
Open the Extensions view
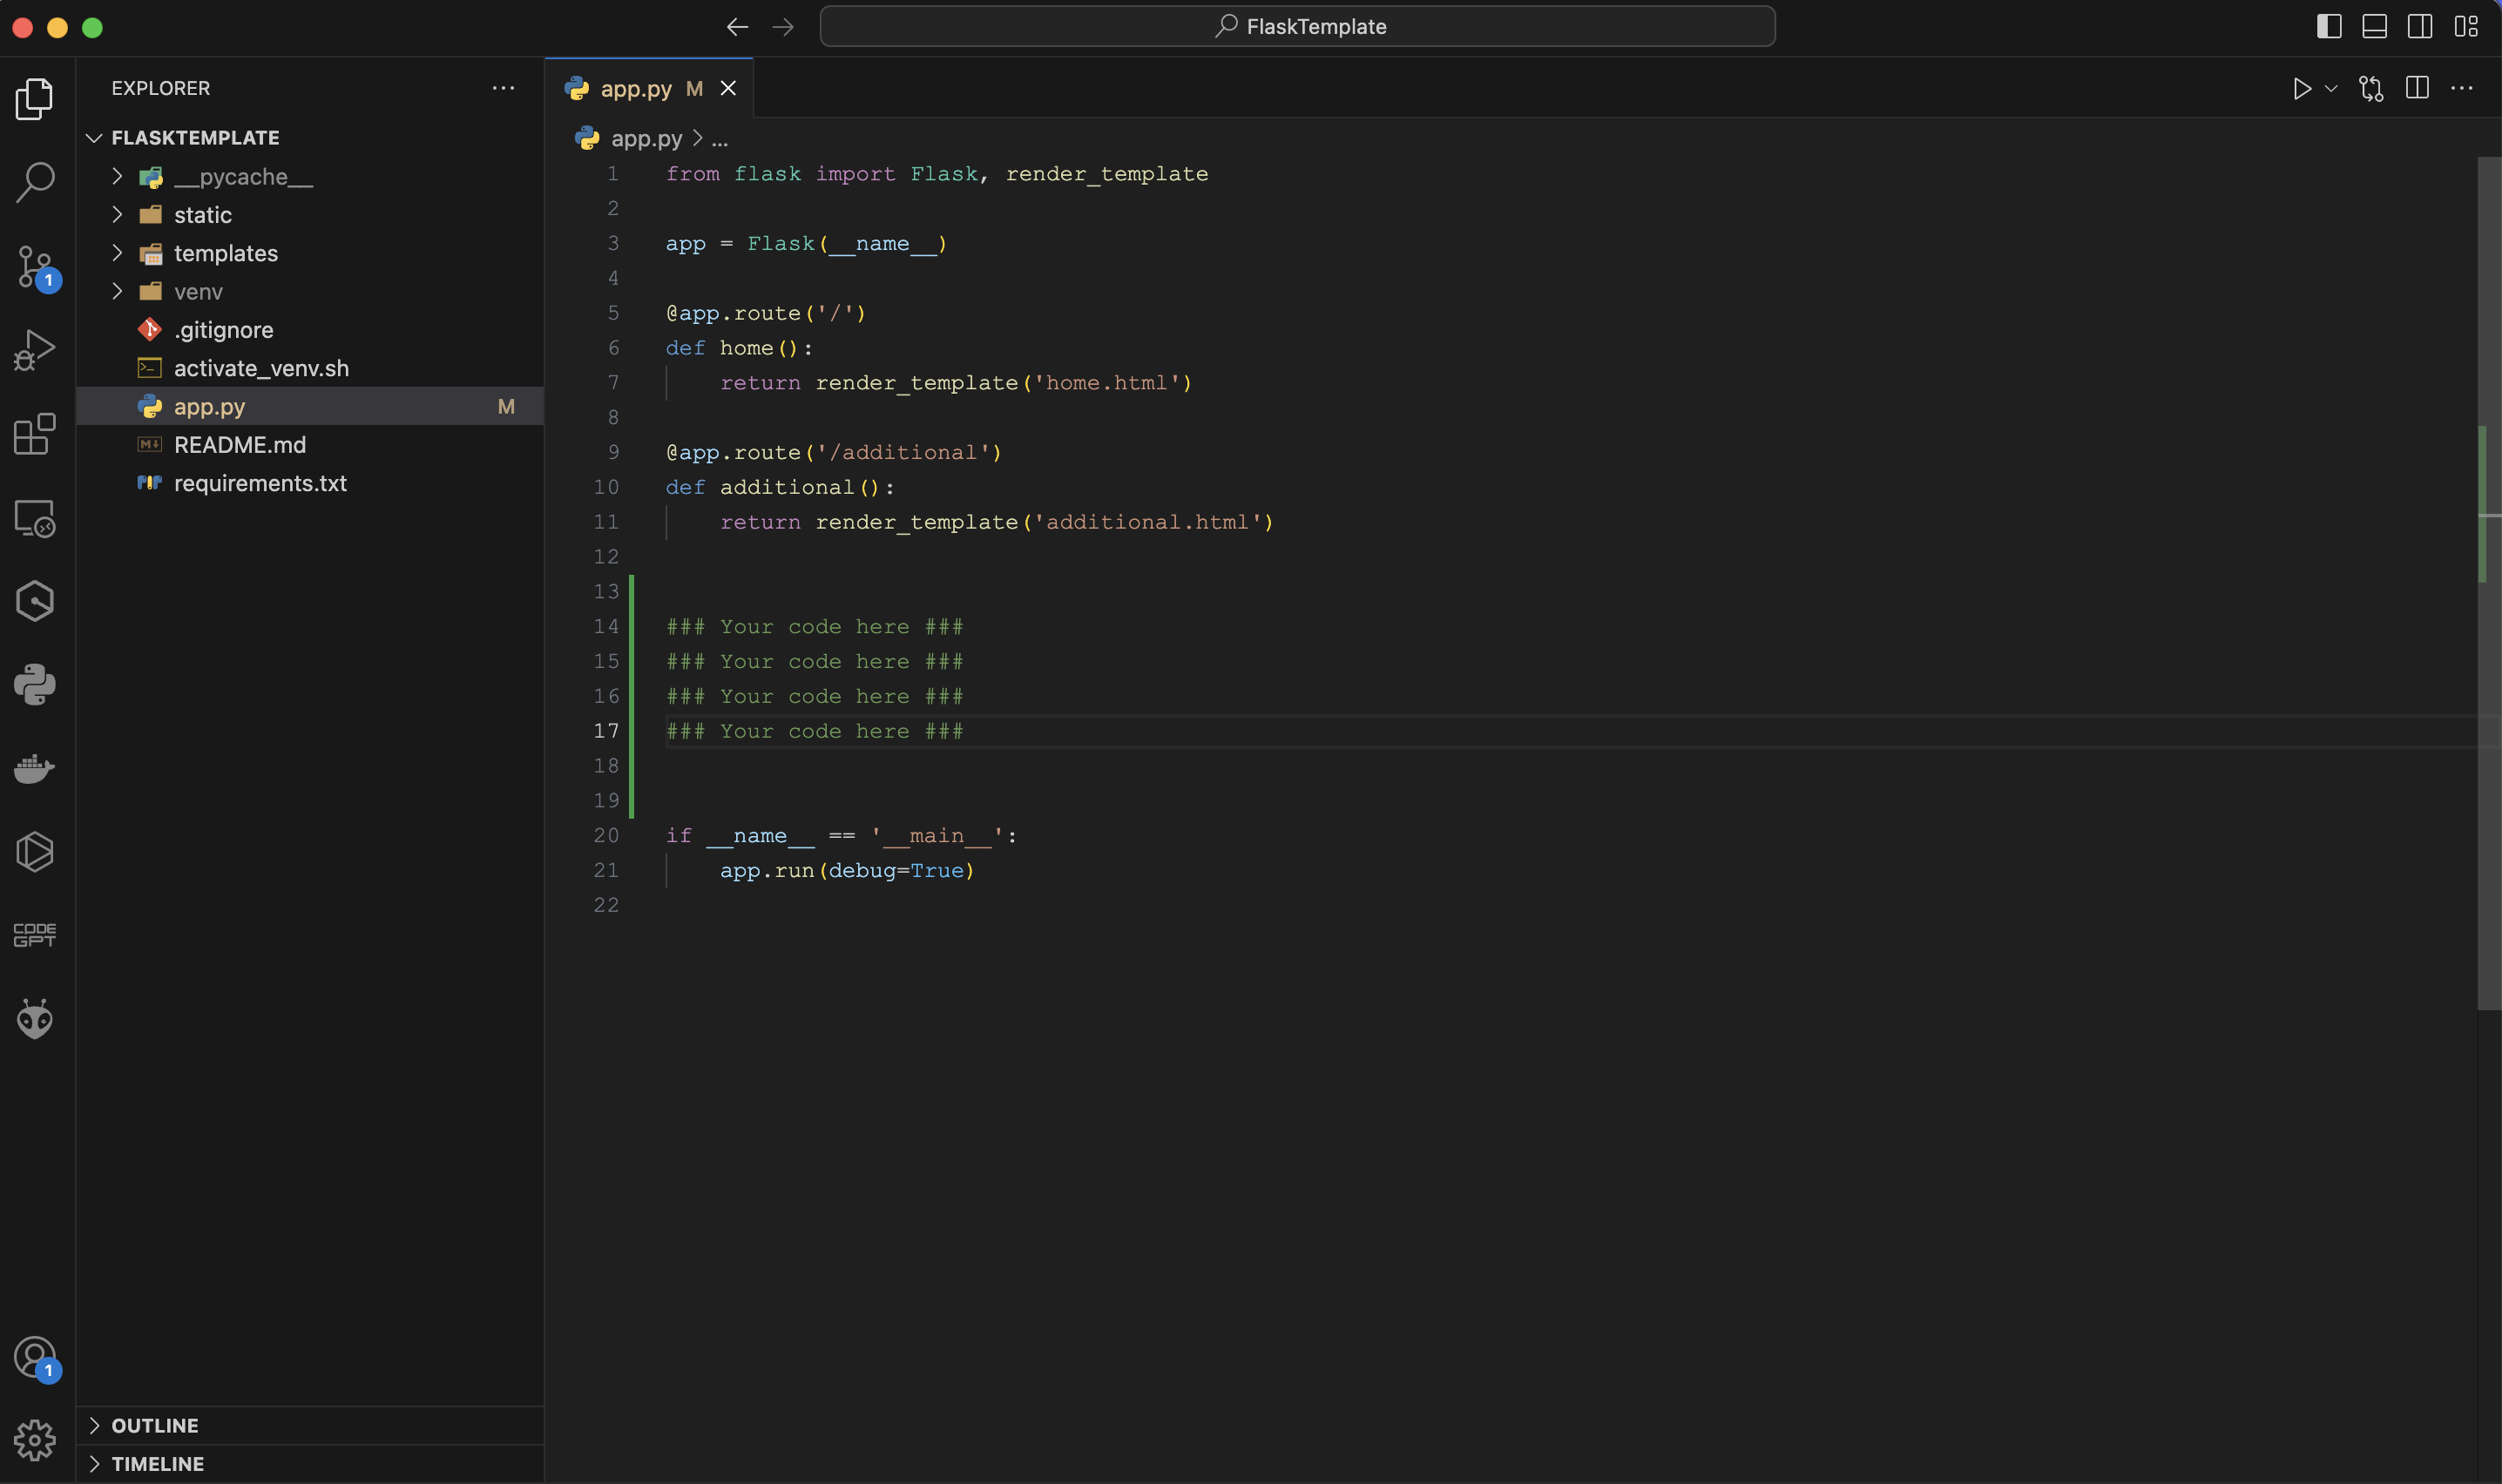(35, 434)
